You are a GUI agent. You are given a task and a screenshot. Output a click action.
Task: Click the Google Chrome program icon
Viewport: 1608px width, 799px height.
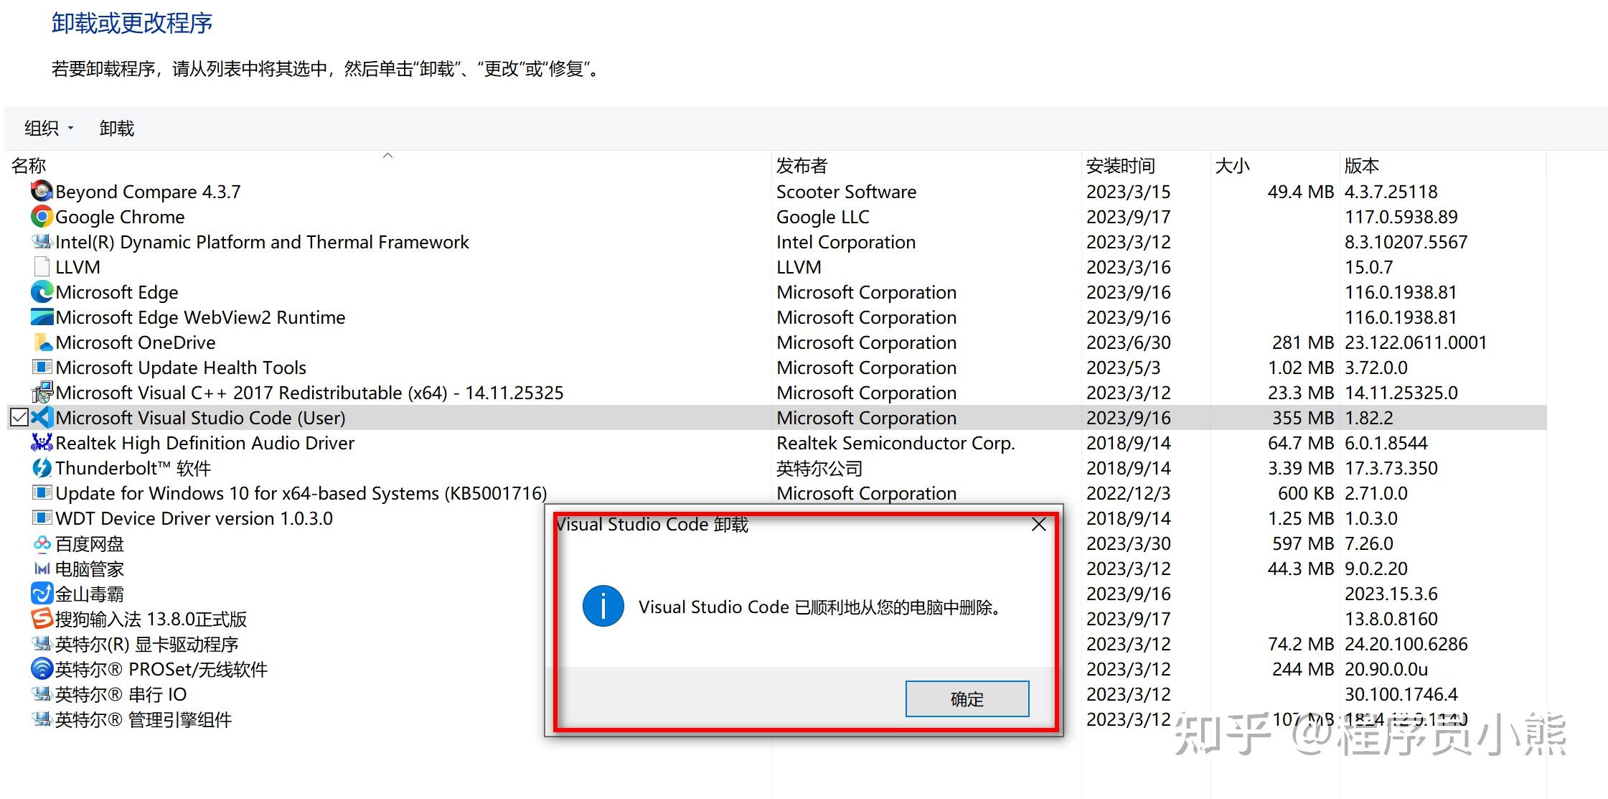point(41,217)
